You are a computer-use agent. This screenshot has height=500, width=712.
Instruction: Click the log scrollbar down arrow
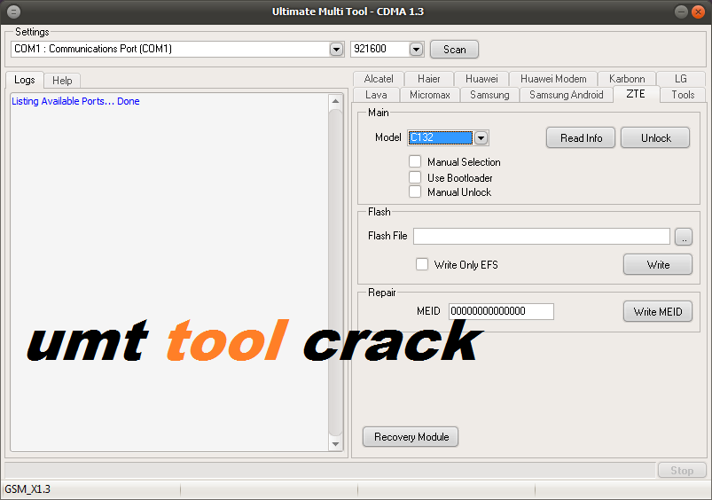pos(335,444)
